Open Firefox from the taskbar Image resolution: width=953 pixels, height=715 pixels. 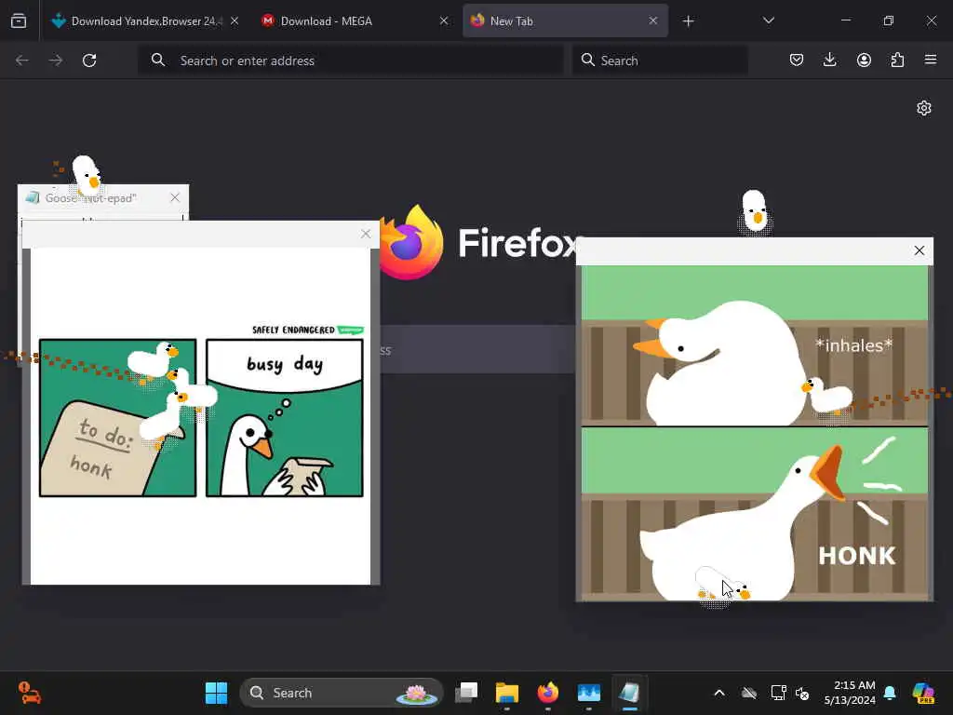[x=547, y=693]
